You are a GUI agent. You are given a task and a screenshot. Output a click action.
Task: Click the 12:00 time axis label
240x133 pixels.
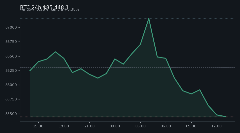pyautogui.click(x=217, y=126)
